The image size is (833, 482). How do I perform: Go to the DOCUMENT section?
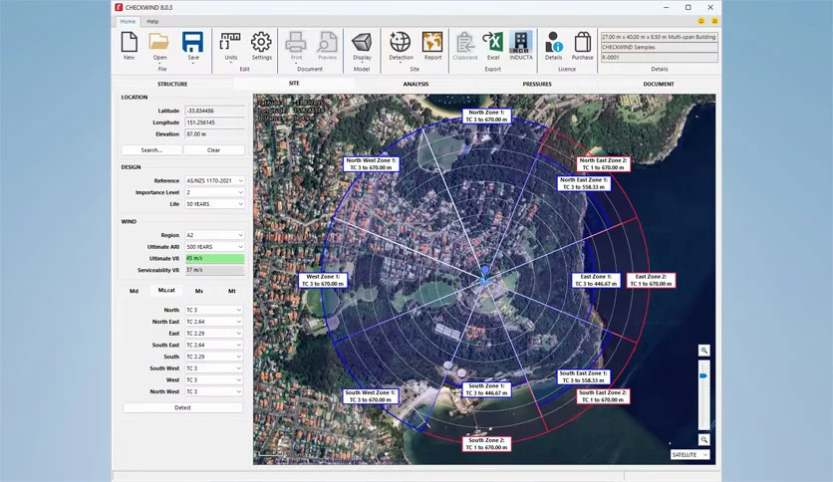(659, 84)
